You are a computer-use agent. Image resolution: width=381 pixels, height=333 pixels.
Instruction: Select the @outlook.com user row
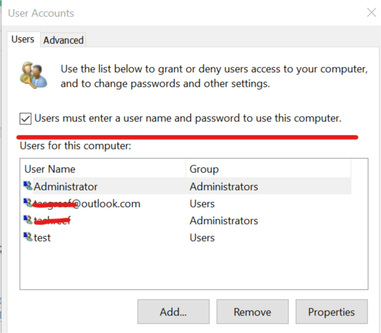click(x=187, y=203)
